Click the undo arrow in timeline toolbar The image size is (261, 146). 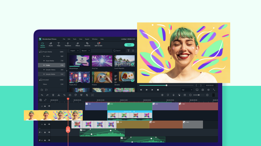tap(42, 95)
